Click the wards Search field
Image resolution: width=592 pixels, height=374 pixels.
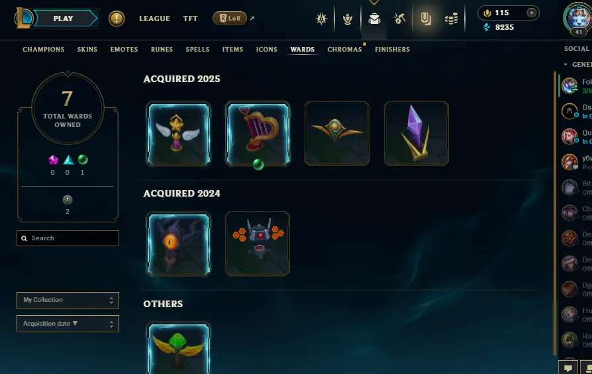(x=68, y=238)
